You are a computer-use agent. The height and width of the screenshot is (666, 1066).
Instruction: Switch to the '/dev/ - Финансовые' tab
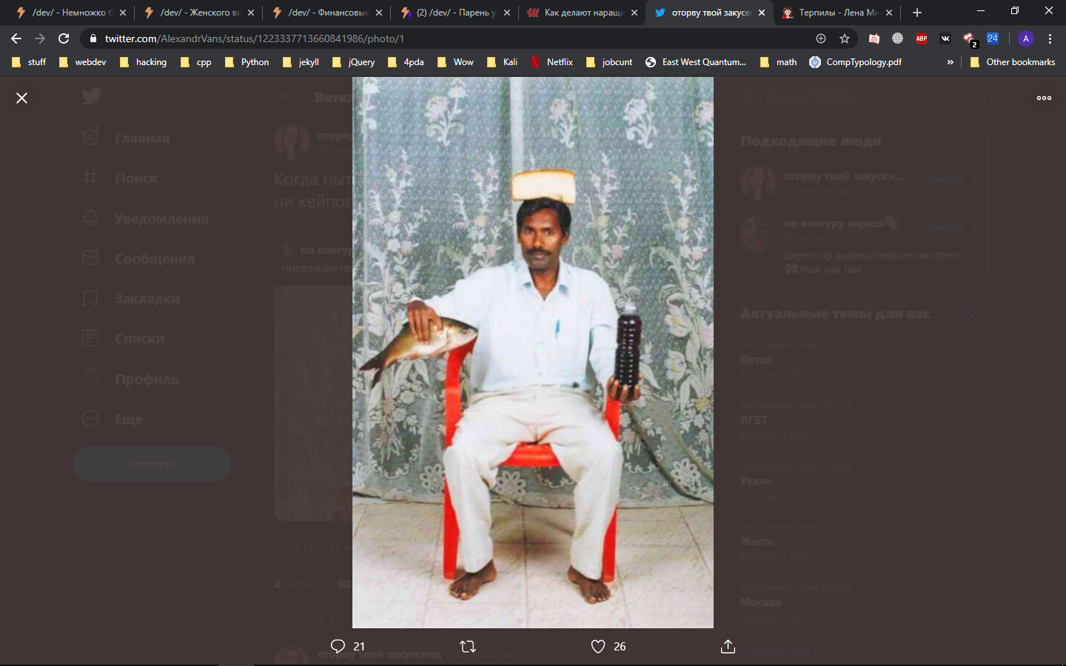327,13
